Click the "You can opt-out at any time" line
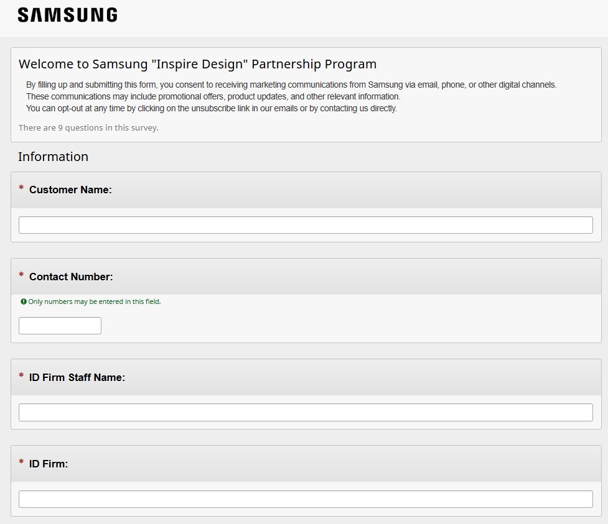 pyautogui.click(x=211, y=108)
